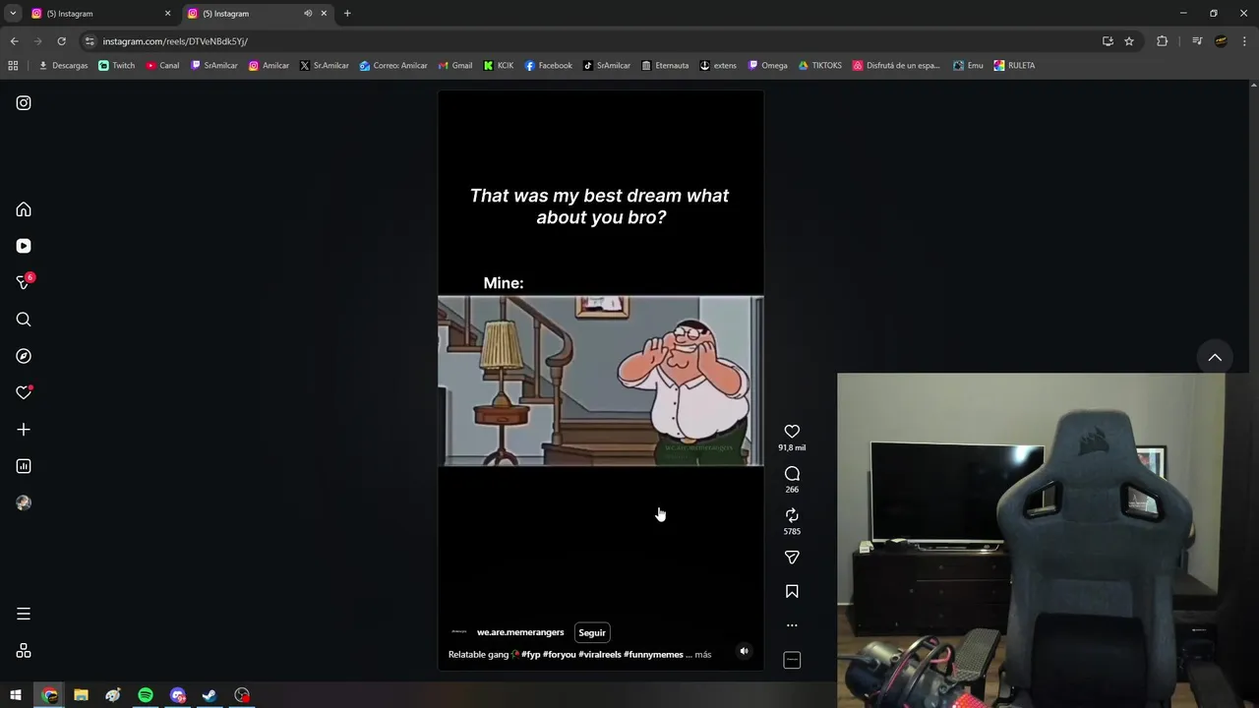Screen dimensions: 1259x708
Task: Open Steam from taskbar
Action: [210, 695]
